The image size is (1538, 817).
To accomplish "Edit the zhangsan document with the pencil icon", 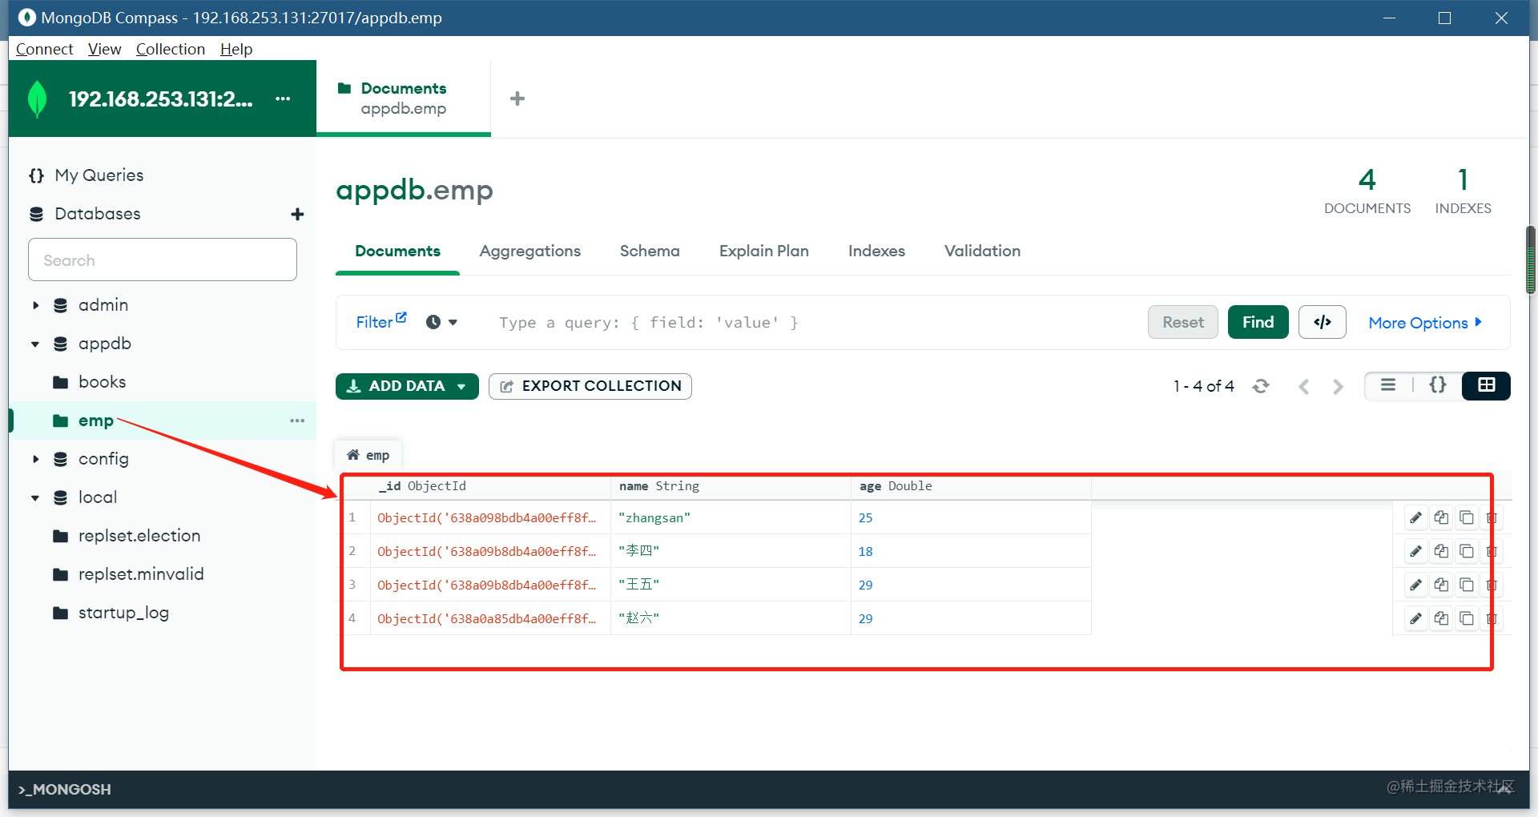I will click(1415, 517).
